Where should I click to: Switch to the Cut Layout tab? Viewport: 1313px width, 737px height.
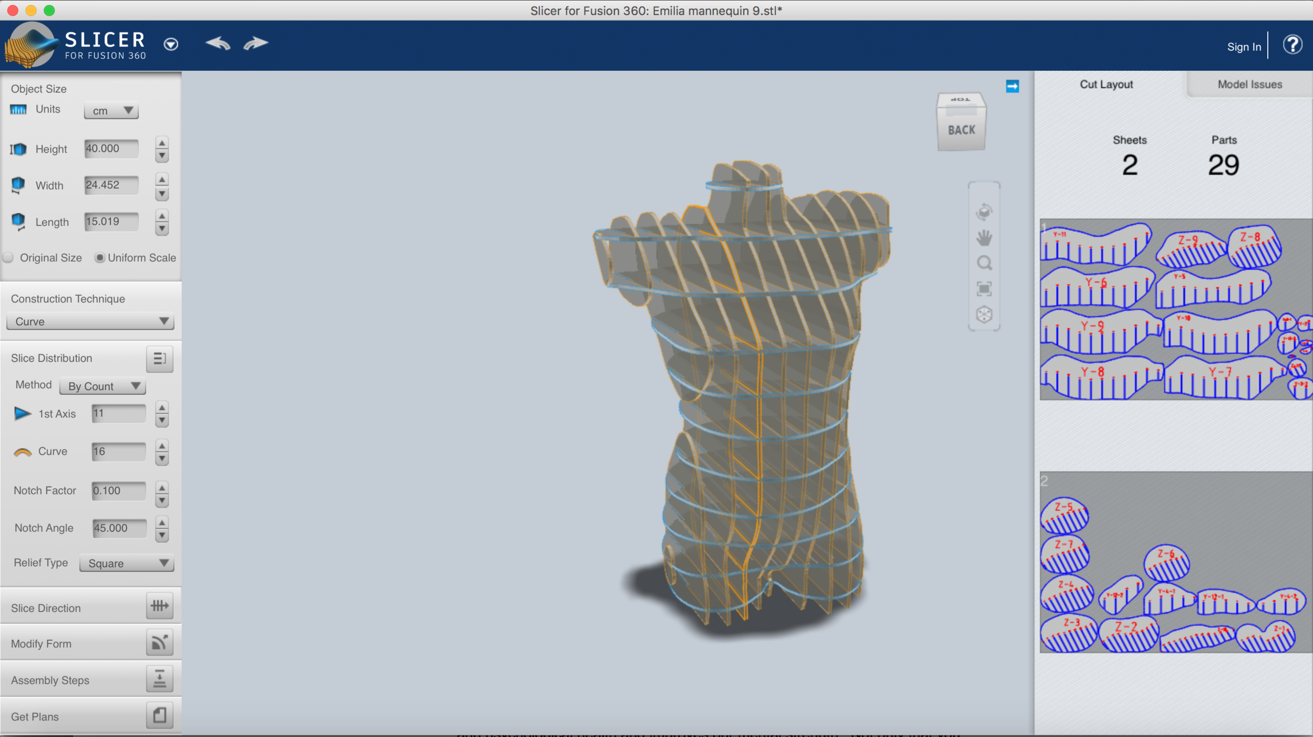pos(1106,85)
